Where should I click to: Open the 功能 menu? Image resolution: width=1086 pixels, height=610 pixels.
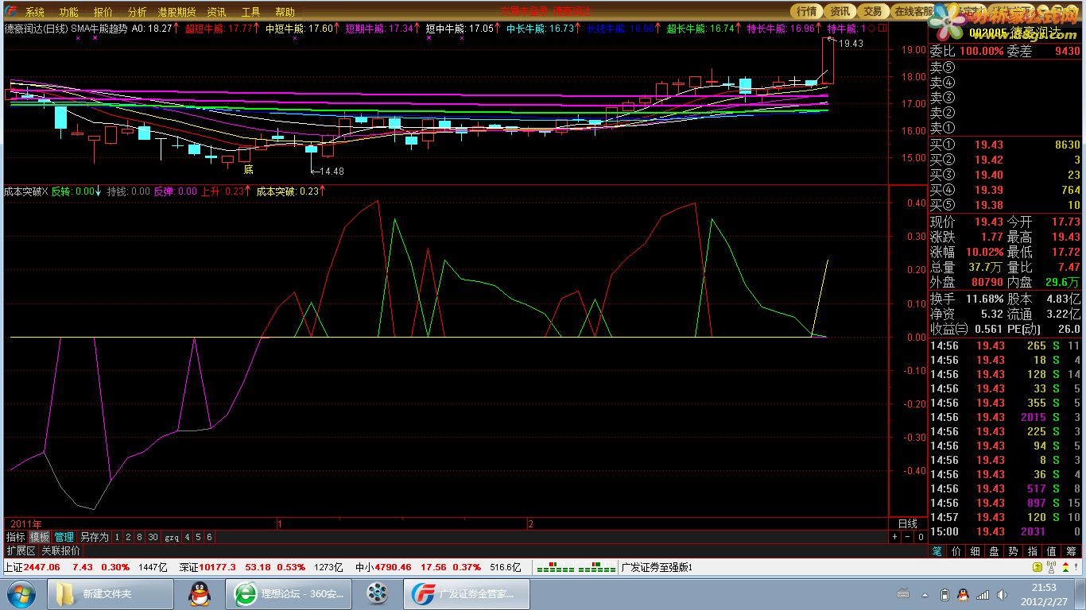[x=68, y=12]
